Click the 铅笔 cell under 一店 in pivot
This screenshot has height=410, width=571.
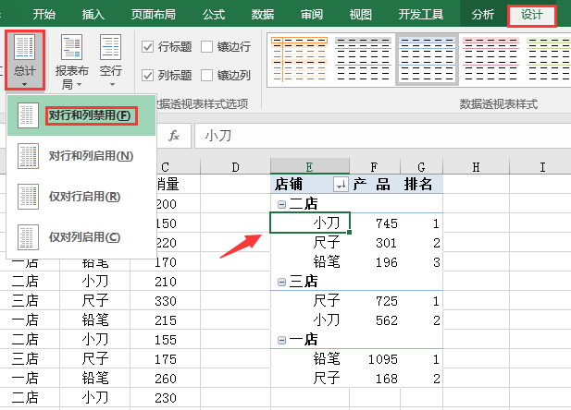[310, 359]
